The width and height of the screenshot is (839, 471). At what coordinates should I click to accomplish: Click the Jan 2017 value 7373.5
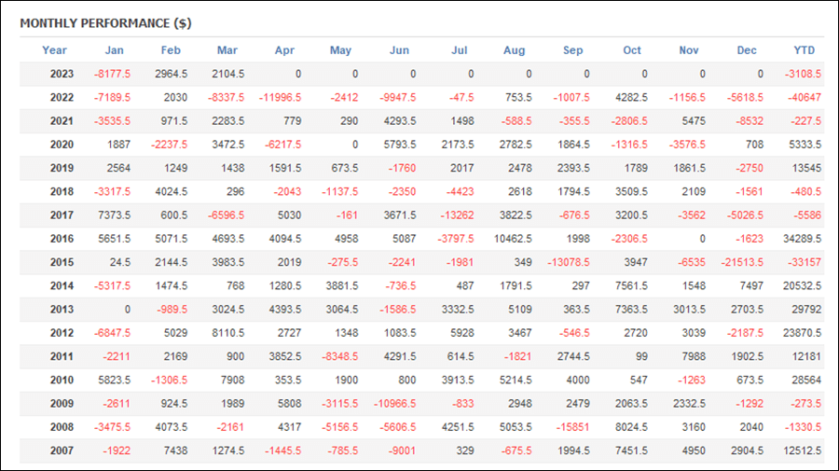point(114,215)
